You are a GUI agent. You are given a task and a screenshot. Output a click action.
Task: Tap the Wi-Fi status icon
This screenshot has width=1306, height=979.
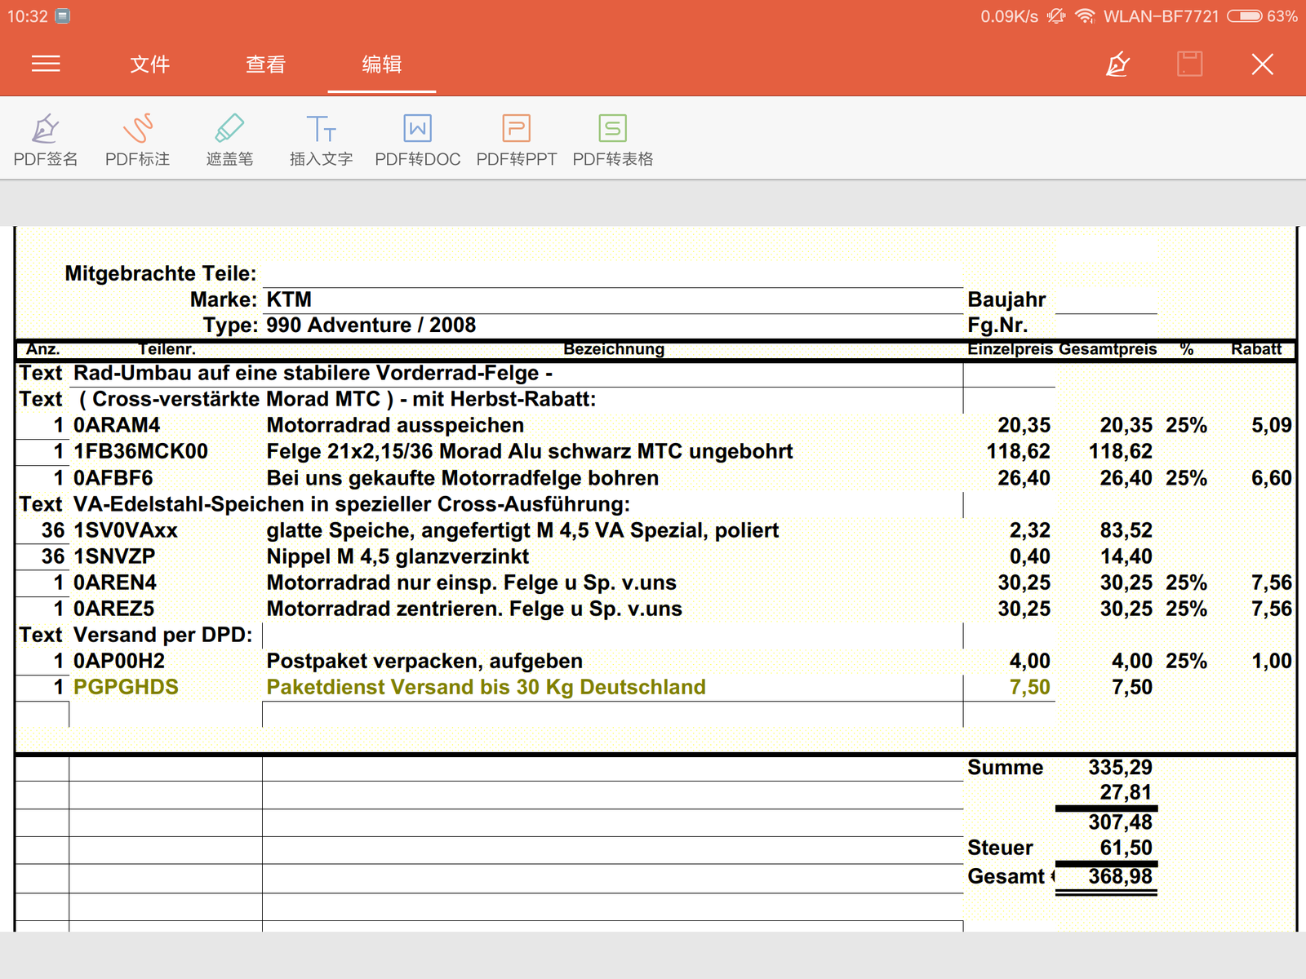(1085, 16)
